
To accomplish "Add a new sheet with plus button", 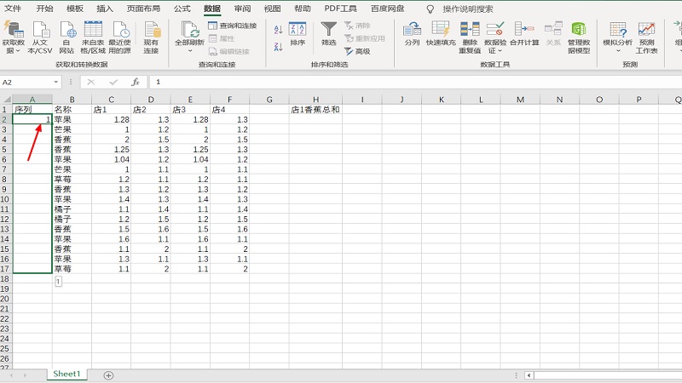I will [108, 374].
